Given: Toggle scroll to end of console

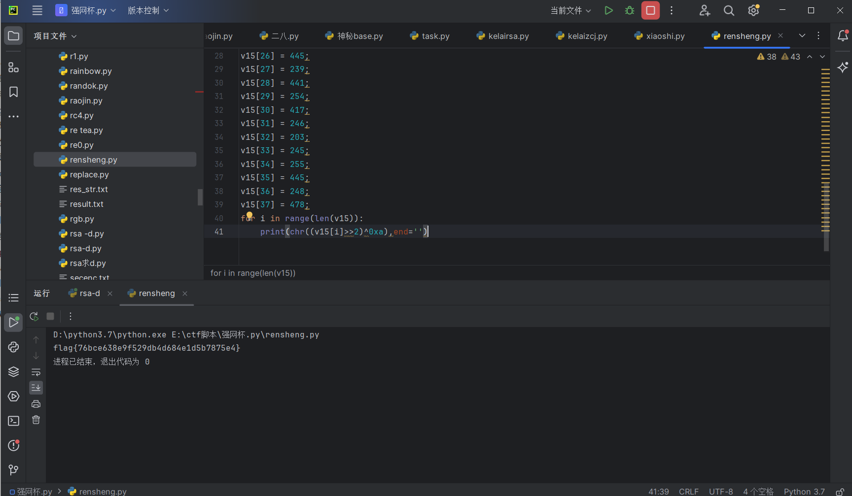Looking at the screenshot, I should pos(36,388).
